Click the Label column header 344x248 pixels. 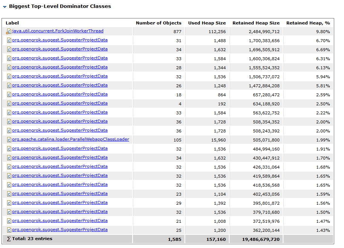click(x=12, y=23)
